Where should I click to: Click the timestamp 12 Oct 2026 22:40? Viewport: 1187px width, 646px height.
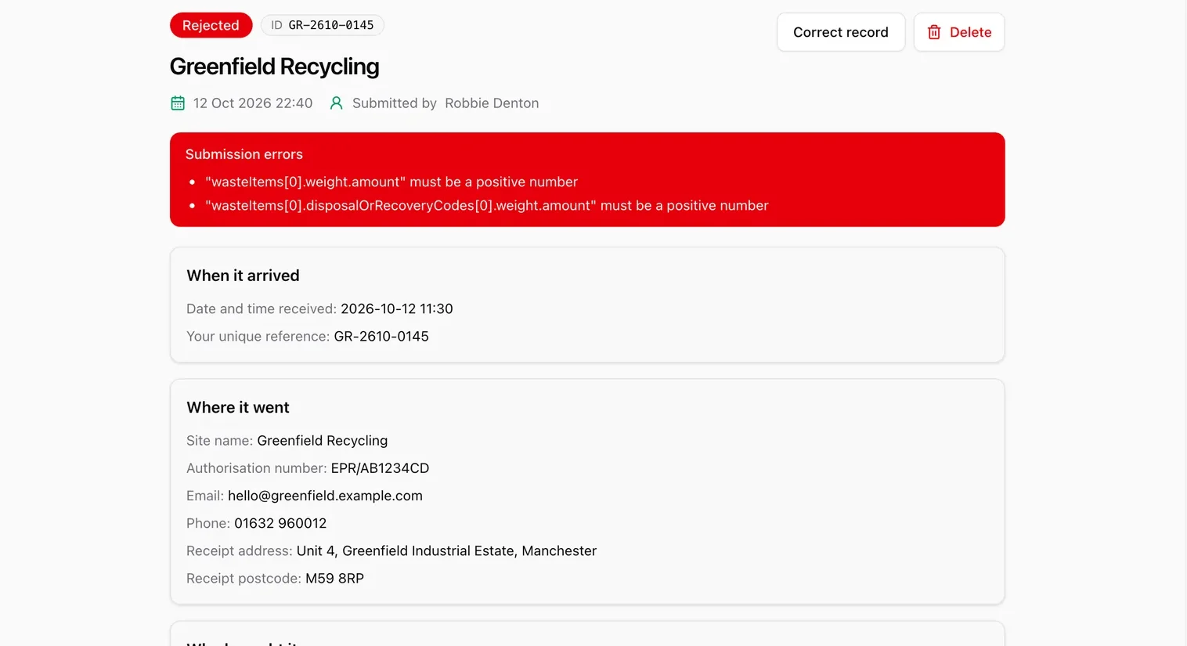pyautogui.click(x=253, y=103)
